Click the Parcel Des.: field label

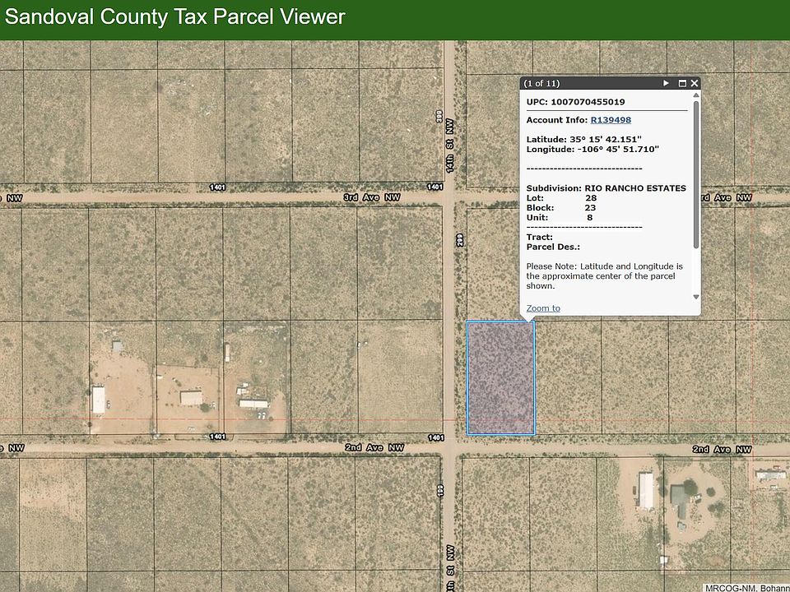click(553, 247)
